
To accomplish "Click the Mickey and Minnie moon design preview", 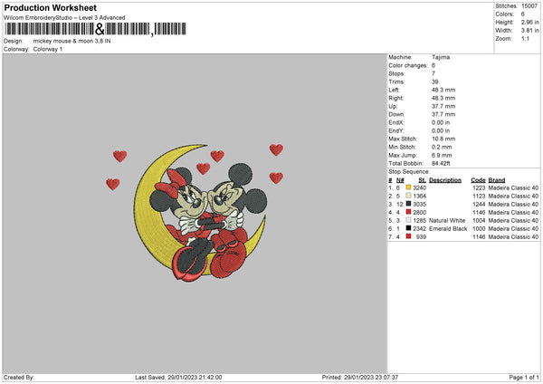I will [195, 212].
